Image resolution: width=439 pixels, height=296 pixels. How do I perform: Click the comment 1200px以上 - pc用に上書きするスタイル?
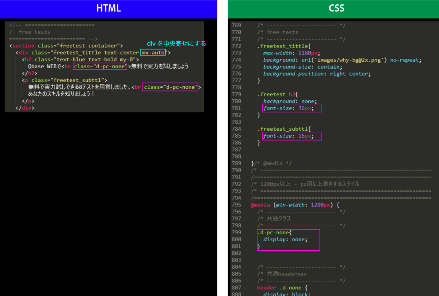click(x=305, y=184)
